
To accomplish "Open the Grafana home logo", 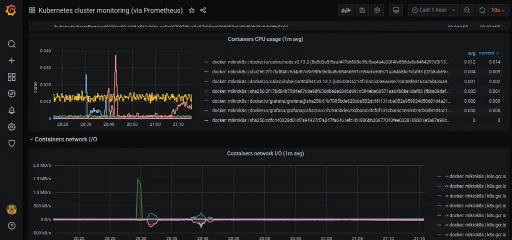I will [11, 10].
